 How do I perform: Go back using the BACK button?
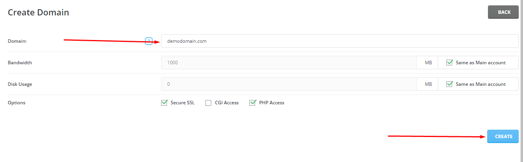coord(504,12)
